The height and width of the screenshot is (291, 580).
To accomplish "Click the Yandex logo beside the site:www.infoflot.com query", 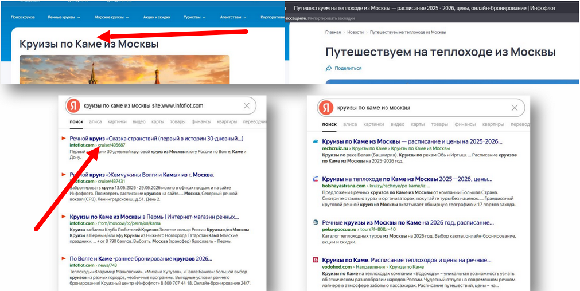I will [x=73, y=106].
